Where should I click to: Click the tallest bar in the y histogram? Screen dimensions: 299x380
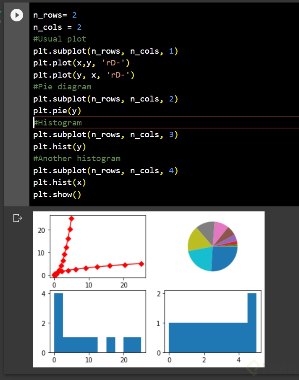58,323
